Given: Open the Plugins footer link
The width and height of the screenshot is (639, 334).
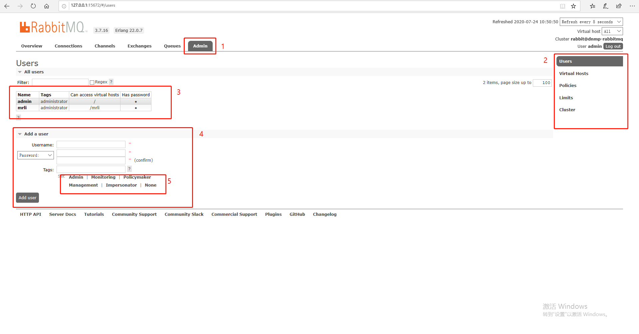Looking at the screenshot, I should click(x=274, y=214).
